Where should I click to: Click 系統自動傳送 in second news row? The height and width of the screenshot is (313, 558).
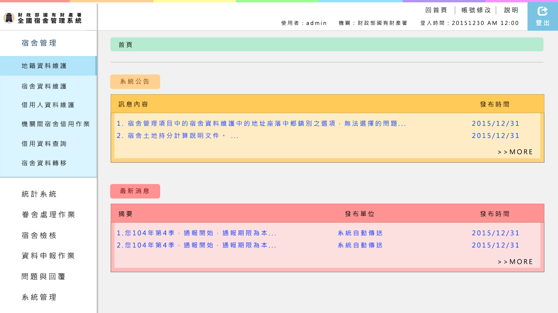pyautogui.click(x=360, y=245)
